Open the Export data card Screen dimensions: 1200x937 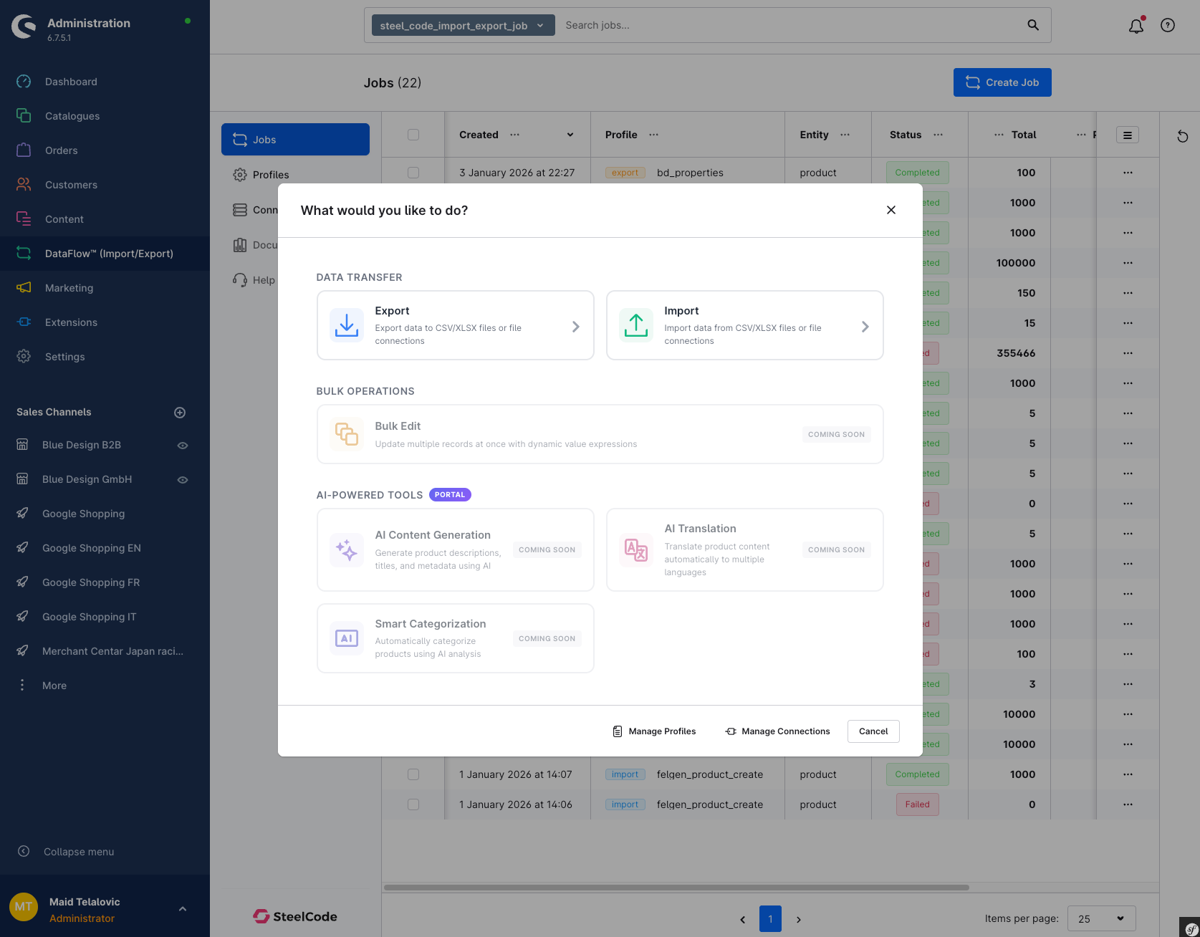[x=455, y=325]
